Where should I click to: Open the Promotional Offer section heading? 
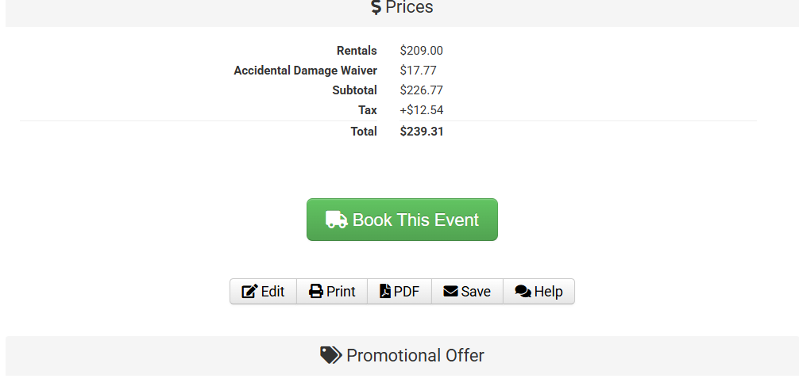[415, 355]
